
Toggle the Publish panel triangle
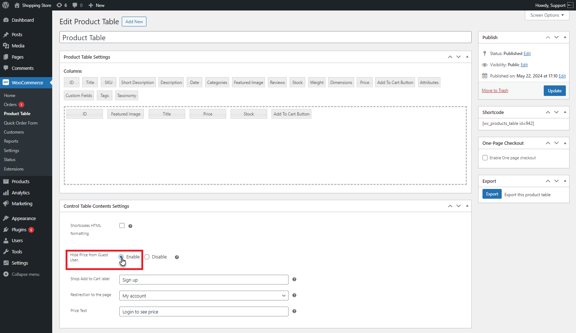tap(565, 37)
